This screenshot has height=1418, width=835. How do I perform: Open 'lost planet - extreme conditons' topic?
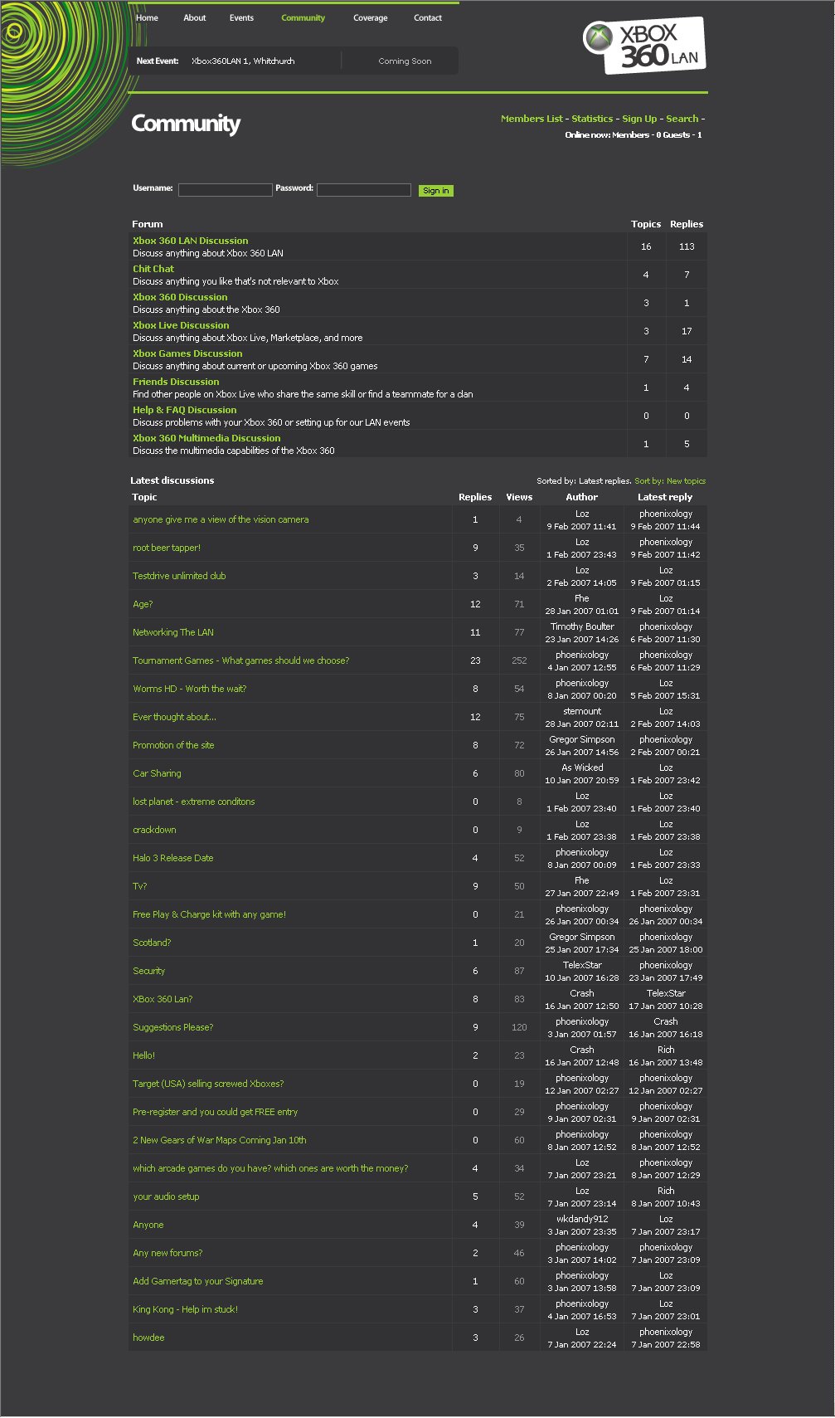194,802
